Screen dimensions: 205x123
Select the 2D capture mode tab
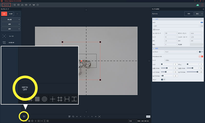pyautogui.click(x=4, y=14)
